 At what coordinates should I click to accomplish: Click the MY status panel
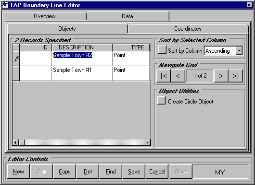(x=220, y=172)
